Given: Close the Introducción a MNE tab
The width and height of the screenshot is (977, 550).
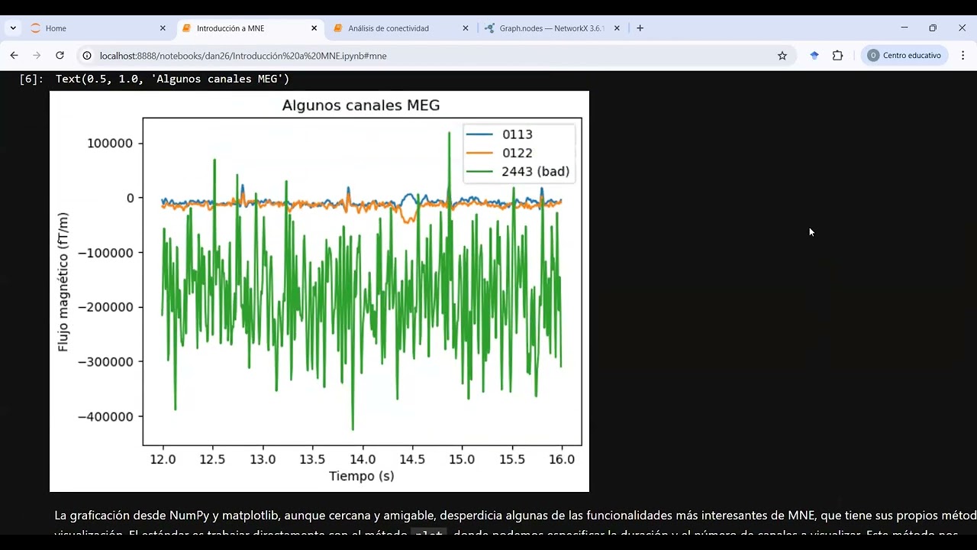Looking at the screenshot, I should coord(314,28).
